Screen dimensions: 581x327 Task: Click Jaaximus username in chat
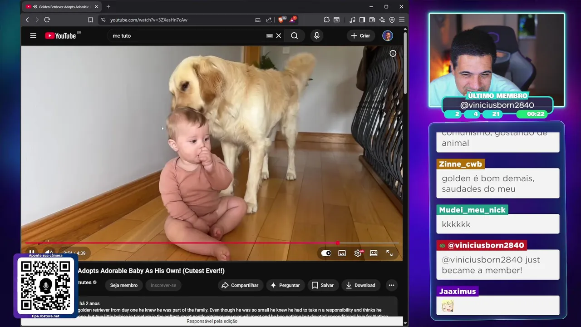point(457,291)
